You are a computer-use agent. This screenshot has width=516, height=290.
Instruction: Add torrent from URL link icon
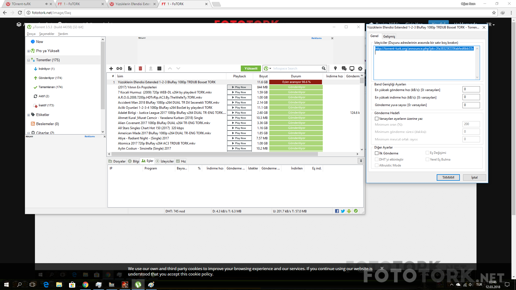point(119,68)
